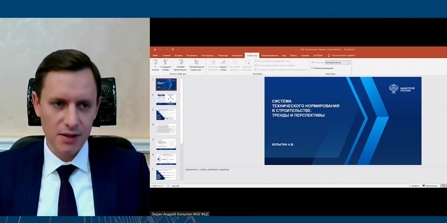
Task: Toggle Presenter View (Режим докладчика) checkbox
Action: (312, 68)
